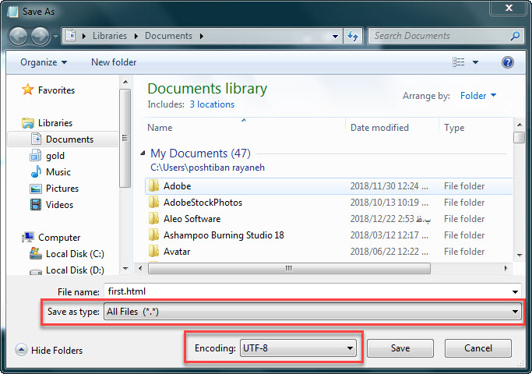
Task: Open the help question mark icon
Action: [508, 62]
